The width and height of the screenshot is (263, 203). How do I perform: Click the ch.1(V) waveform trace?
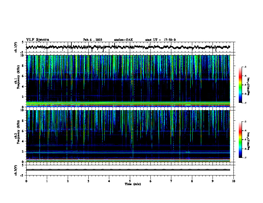click(128, 47)
